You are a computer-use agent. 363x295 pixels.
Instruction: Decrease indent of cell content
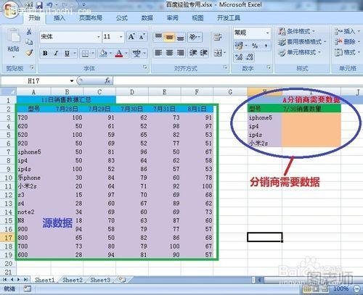193,52
